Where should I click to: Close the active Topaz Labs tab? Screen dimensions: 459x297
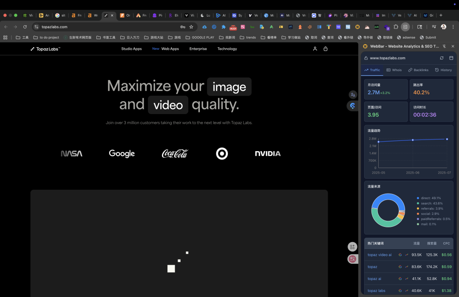pos(112,16)
